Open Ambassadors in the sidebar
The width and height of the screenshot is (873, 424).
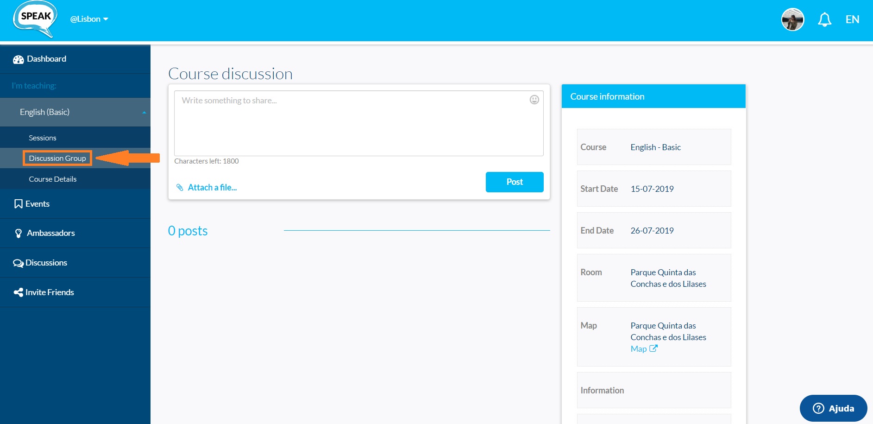[75, 233]
